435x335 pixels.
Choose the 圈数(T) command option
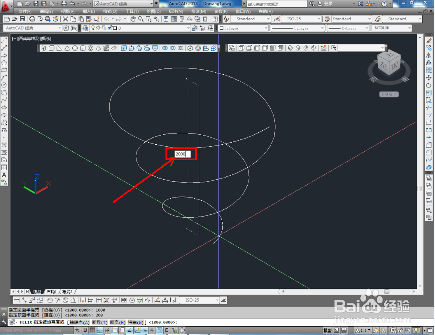[x=100, y=322]
